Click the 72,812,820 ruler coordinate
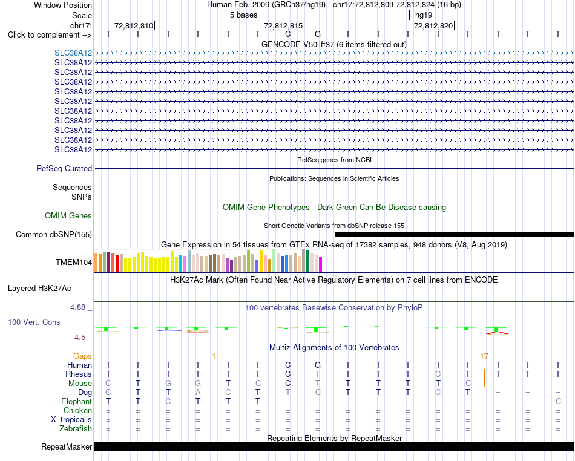Image resolution: width=575 pixels, height=461 pixels. click(433, 25)
